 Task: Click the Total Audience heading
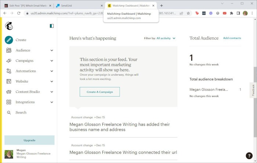(x=204, y=38)
